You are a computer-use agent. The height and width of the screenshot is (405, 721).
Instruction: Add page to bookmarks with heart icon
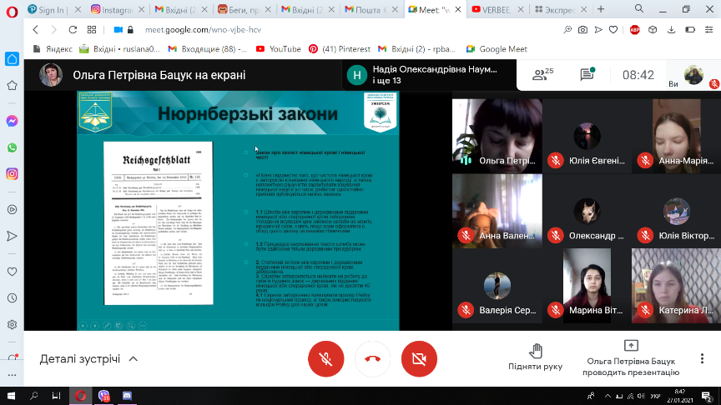point(613,30)
